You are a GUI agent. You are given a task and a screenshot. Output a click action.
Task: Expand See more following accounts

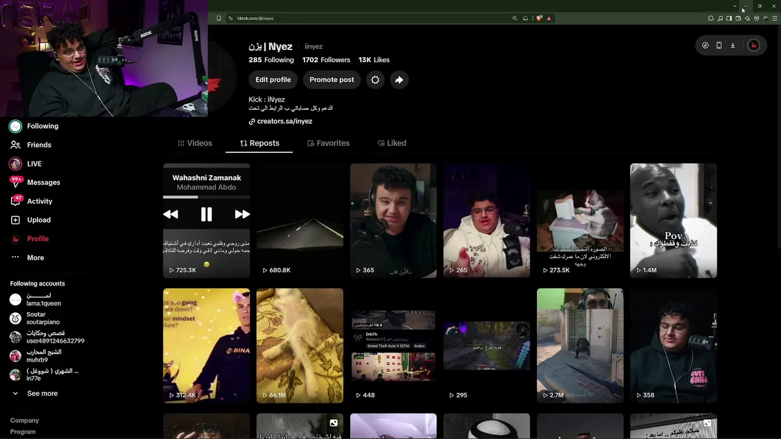(35, 394)
